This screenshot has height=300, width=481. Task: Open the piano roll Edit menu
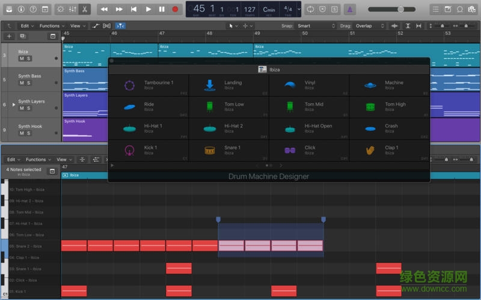pos(13,160)
